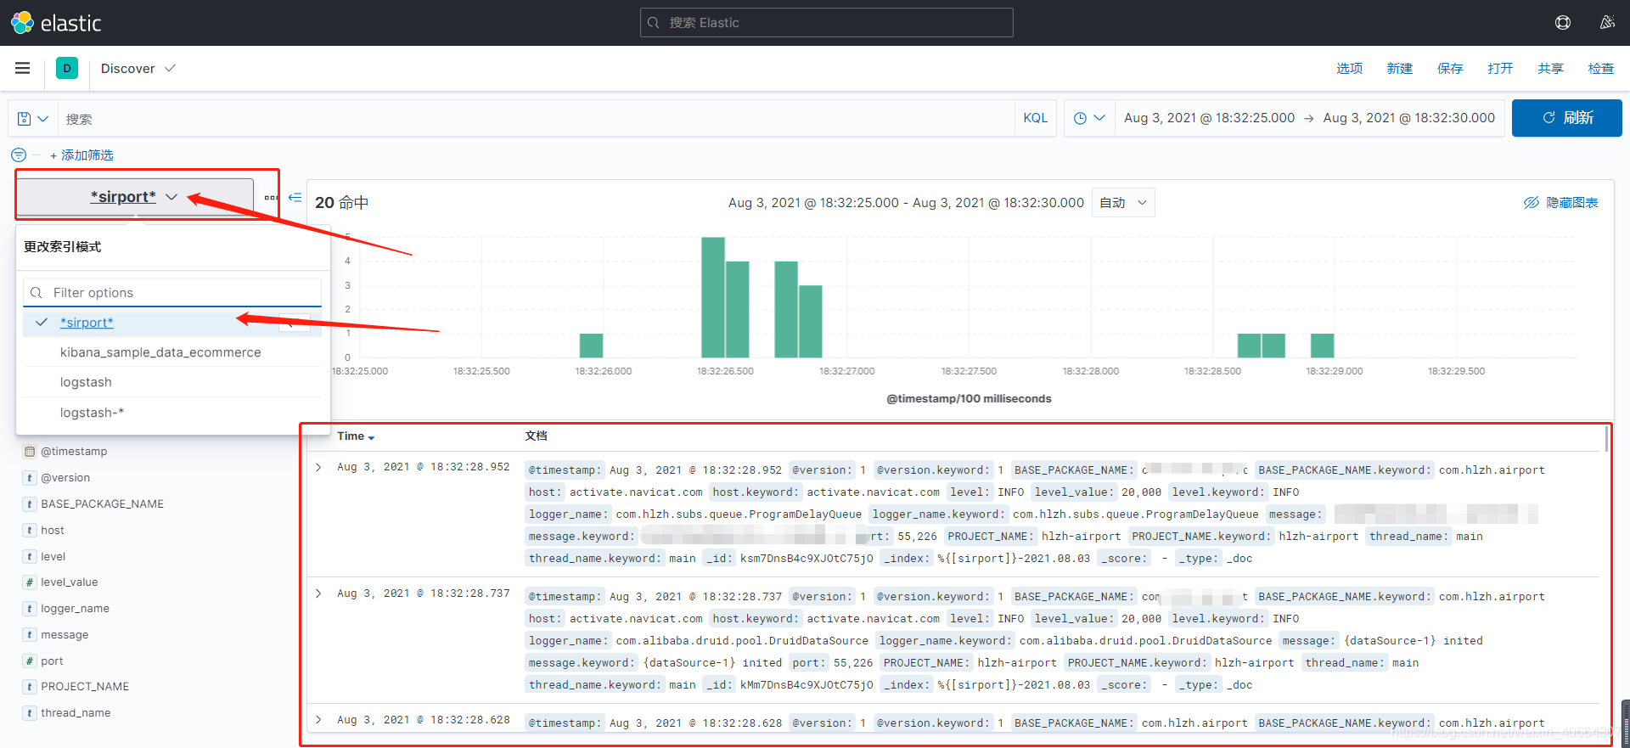Open the hamburger navigation menu
This screenshot has width=1630, height=748.
[23, 68]
